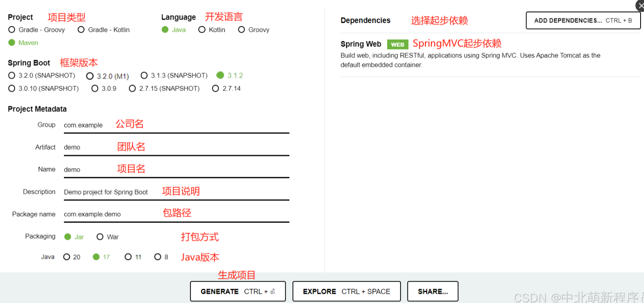Select Java as the language
The image size is (644, 303).
pos(174,30)
